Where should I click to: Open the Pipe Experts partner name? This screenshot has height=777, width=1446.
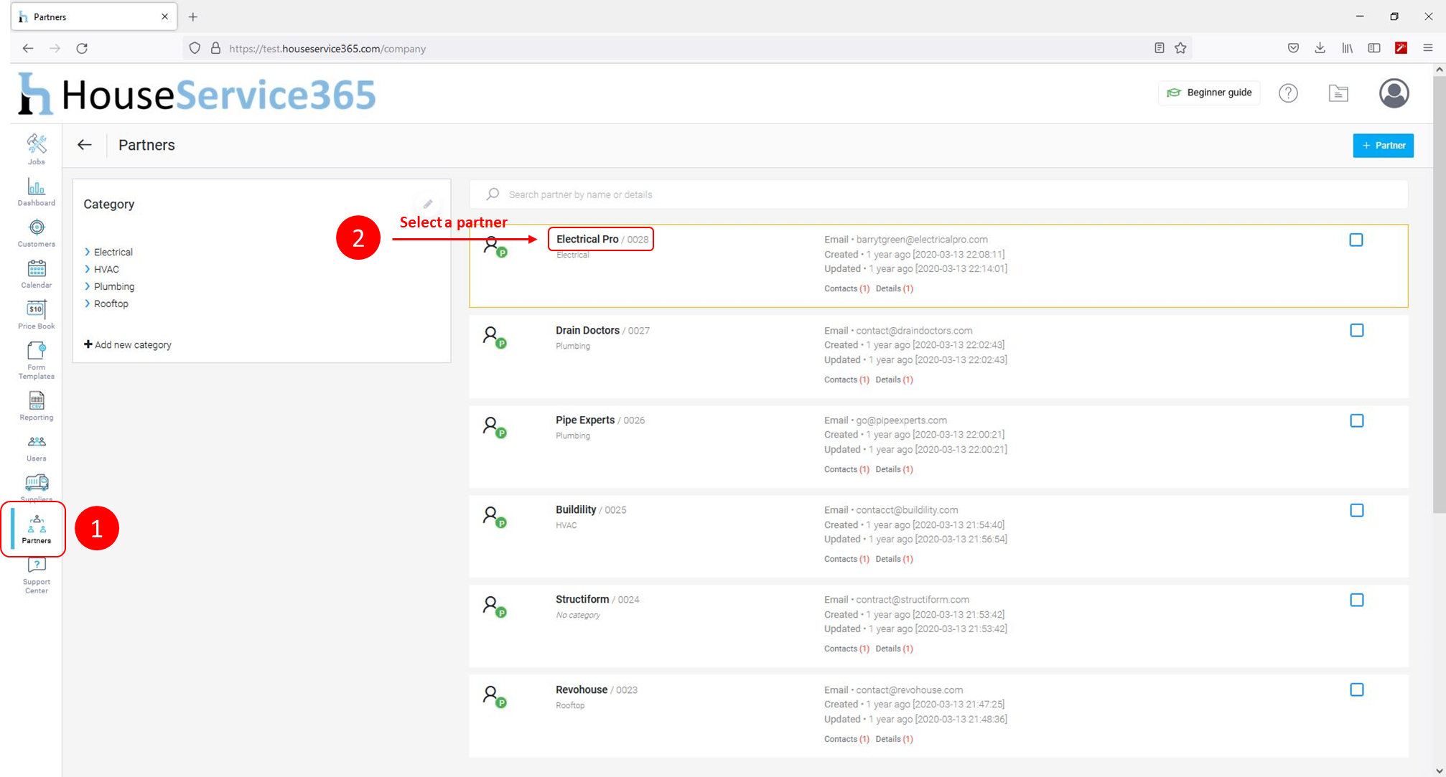(x=585, y=420)
